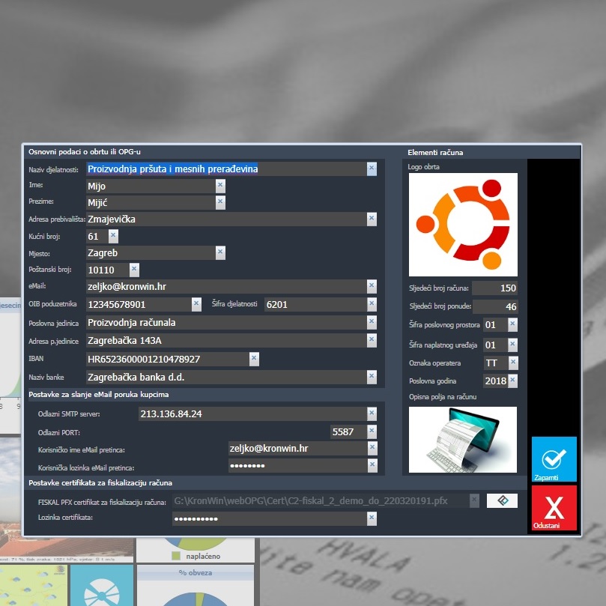Clear the Odlazni PORT field
Viewport: 606px width, 606px height.
(x=372, y=431)
